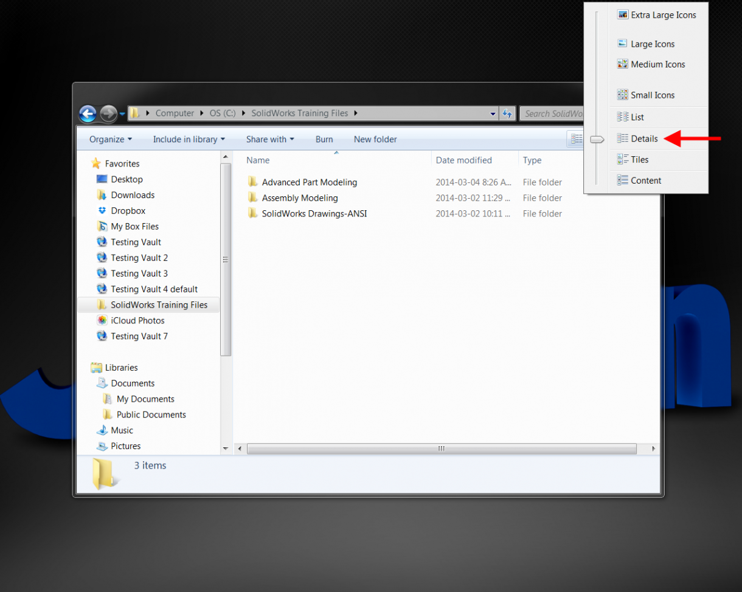Click the large folder icon in details pane
Screen dimensions: 742x592
click(105, 473)
